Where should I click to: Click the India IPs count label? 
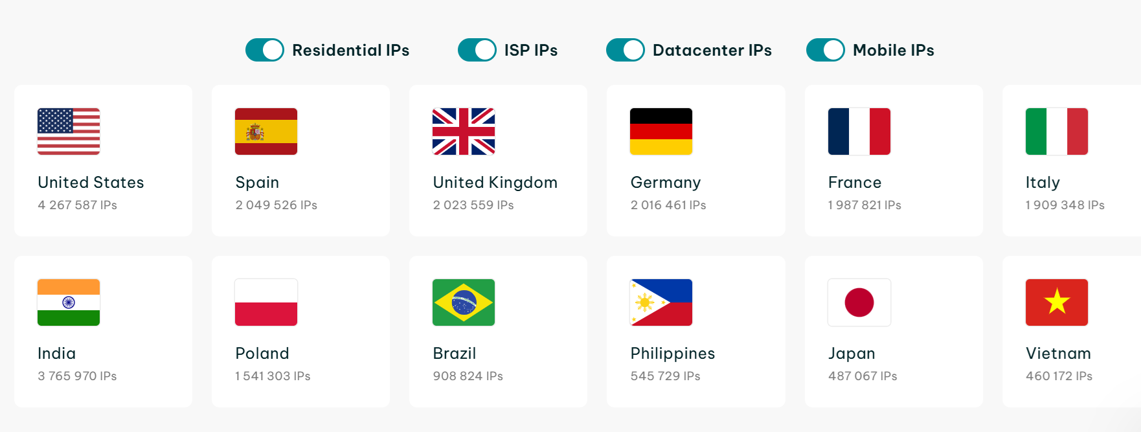click(x=77, y=376)
